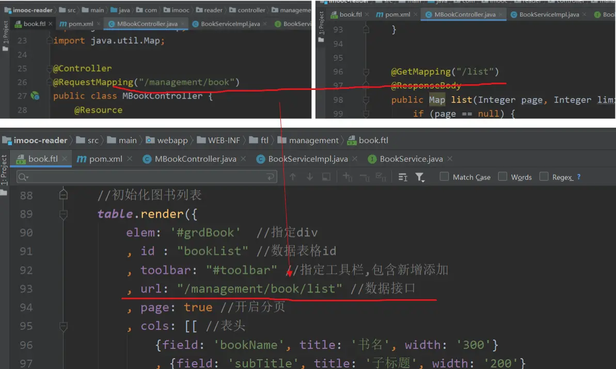
Task: Close the BookService.java tab
Action: 450,159
